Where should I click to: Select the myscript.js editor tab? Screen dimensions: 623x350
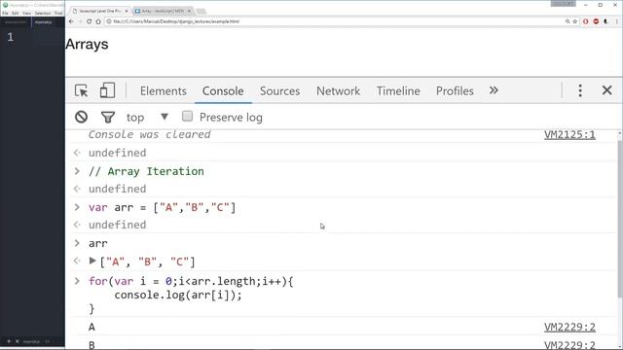click(x=43, y=22)
